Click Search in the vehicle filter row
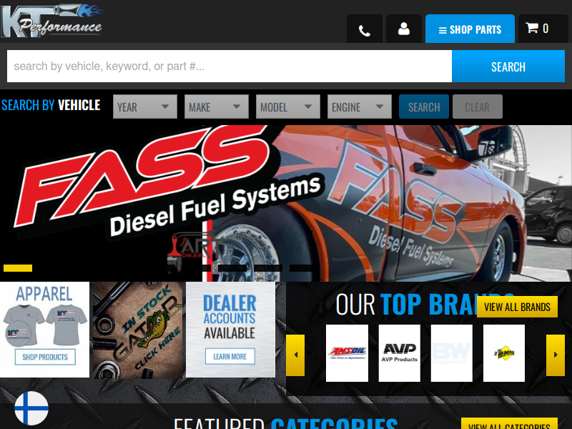The height and width of the screenshot is (429, 572). pyautogui.click(x=424, y=107)
